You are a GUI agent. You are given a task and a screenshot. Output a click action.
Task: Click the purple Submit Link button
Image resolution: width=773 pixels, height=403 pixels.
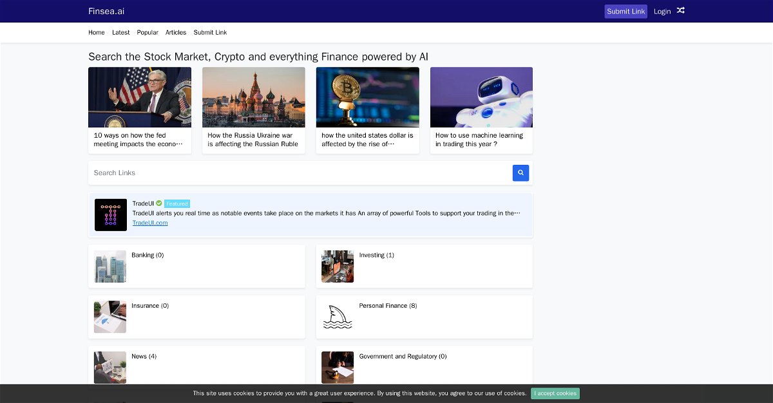tap(625, 12)
